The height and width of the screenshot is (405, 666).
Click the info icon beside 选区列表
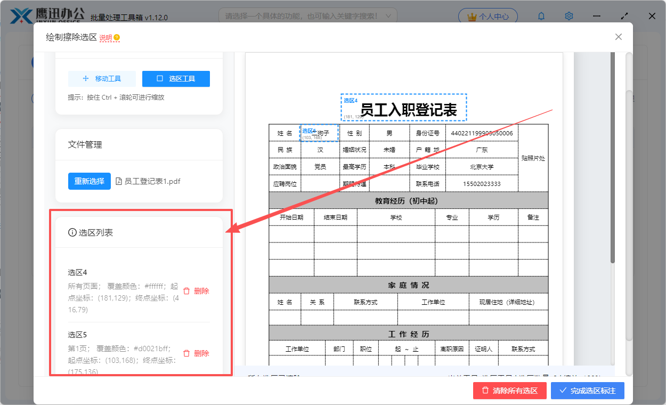[72, 232]
